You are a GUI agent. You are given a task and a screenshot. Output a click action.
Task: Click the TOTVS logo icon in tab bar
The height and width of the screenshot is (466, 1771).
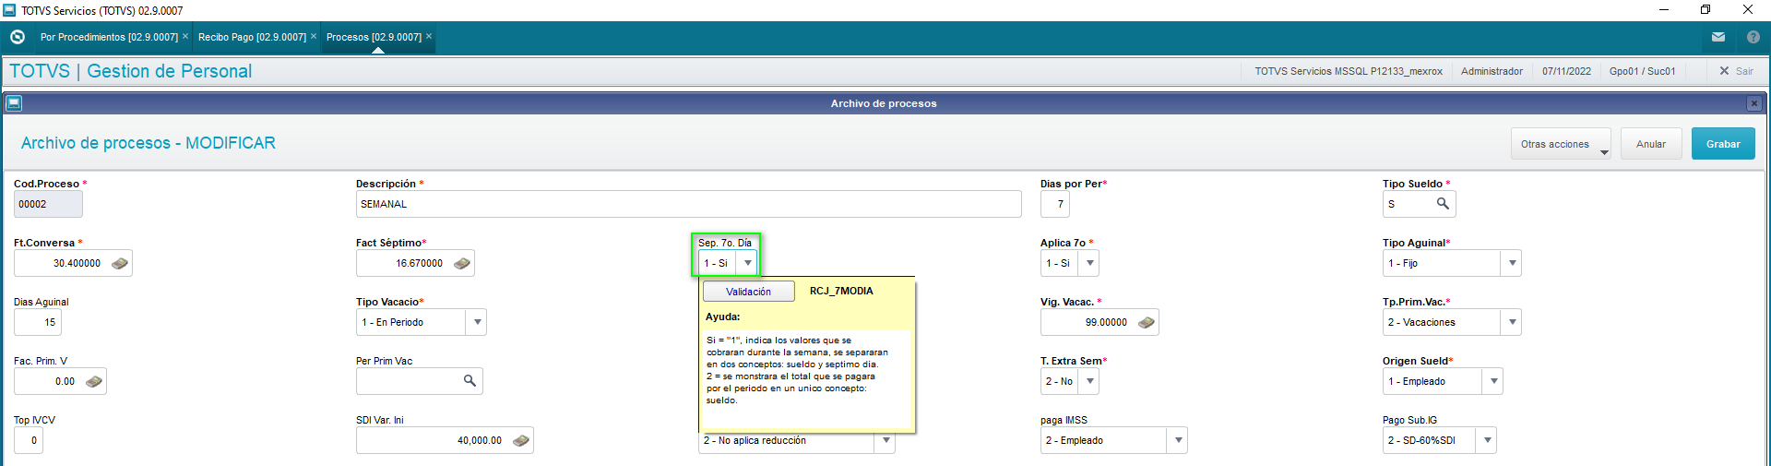[17, 37]
